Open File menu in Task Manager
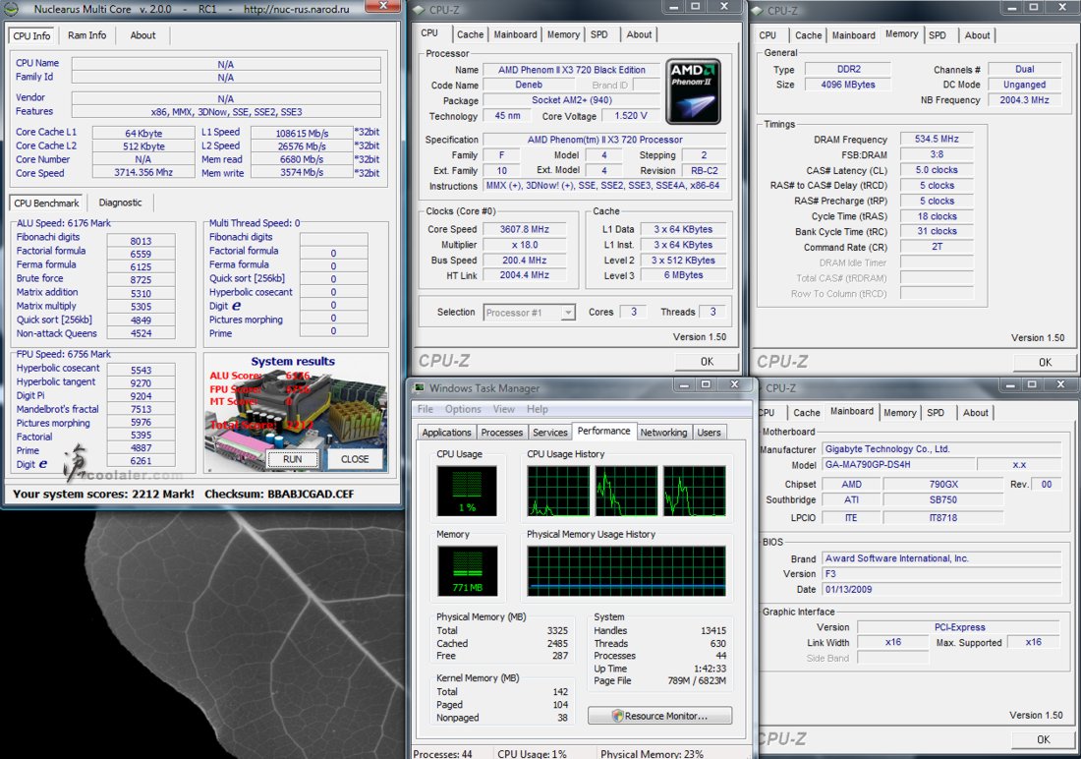Image resolution: width=1081 pixels, height=759 pixels. coord(426,409)
